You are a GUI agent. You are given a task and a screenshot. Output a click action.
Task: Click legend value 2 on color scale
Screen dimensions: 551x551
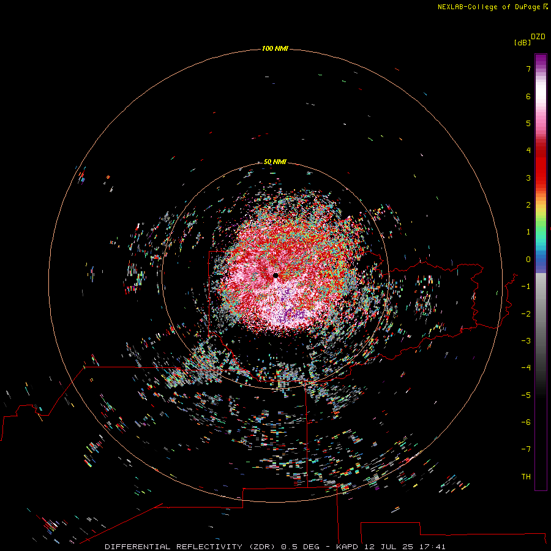pyautogui.click(x=528, y=205)
